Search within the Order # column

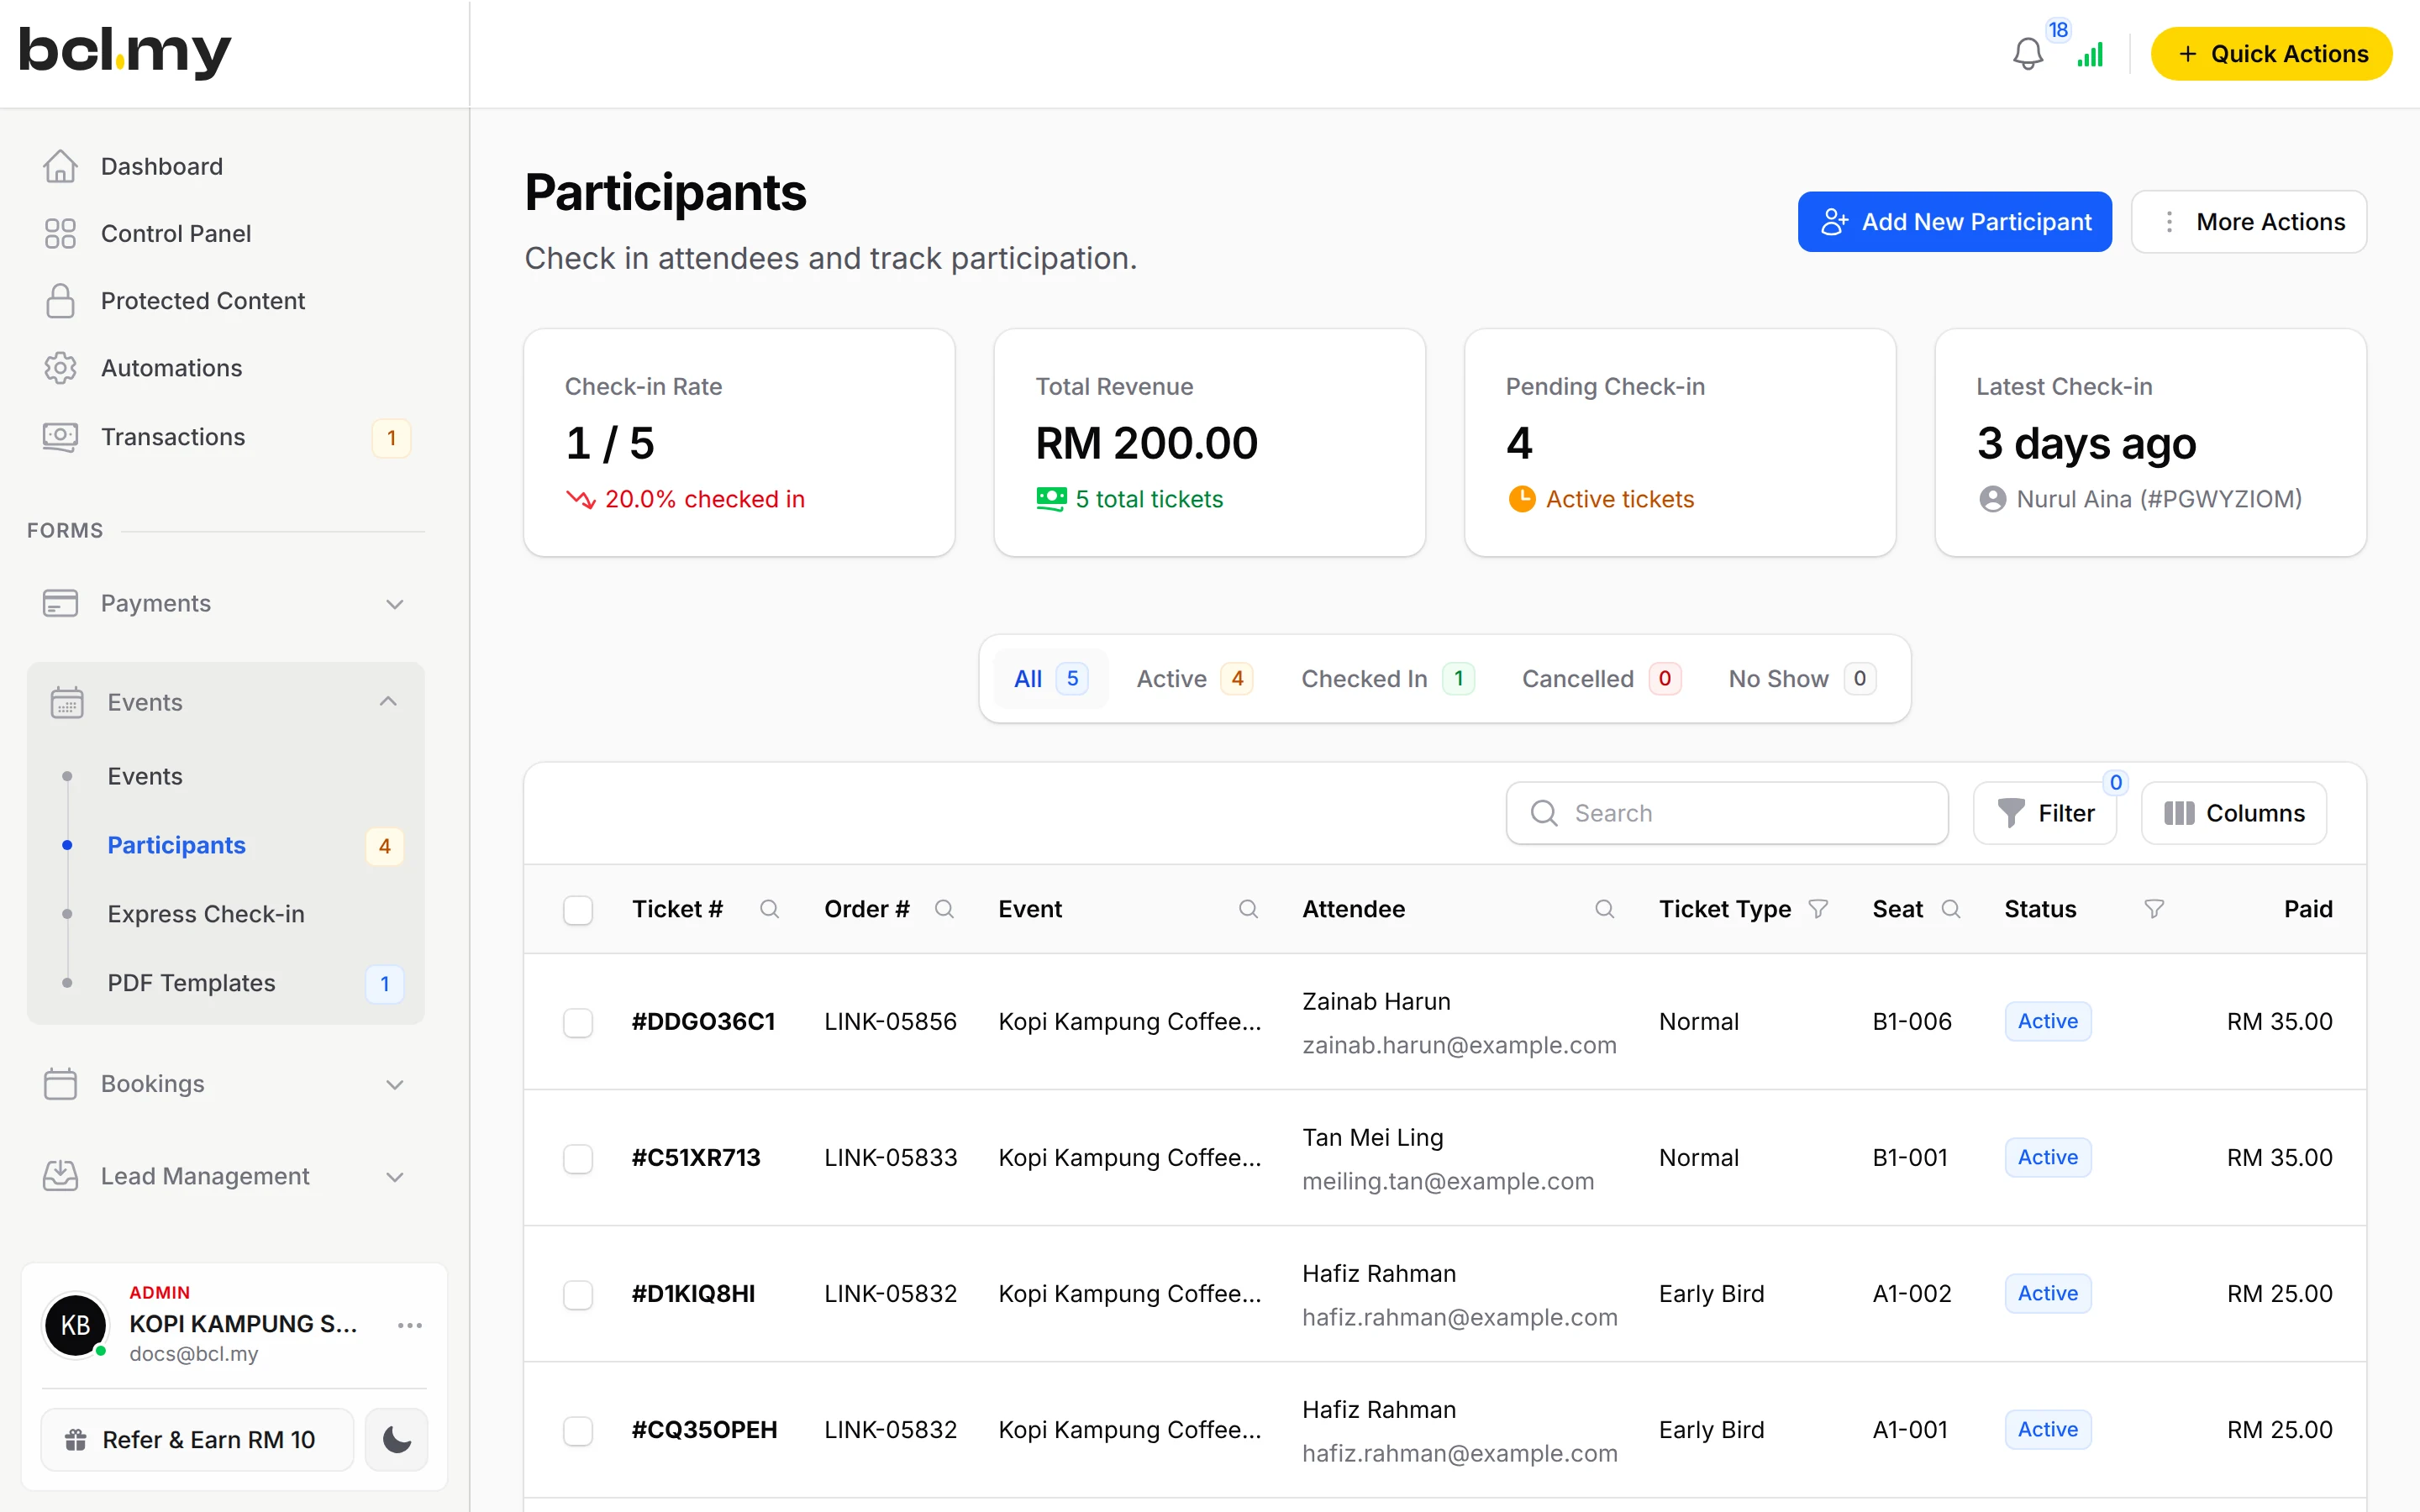coord(944,909)
